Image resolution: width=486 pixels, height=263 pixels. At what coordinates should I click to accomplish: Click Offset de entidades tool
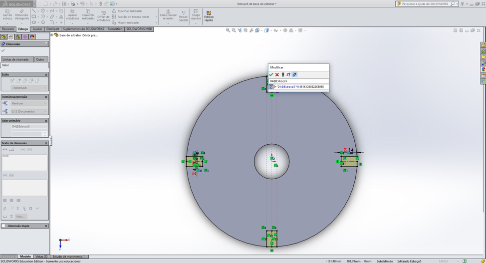point(103,15)
